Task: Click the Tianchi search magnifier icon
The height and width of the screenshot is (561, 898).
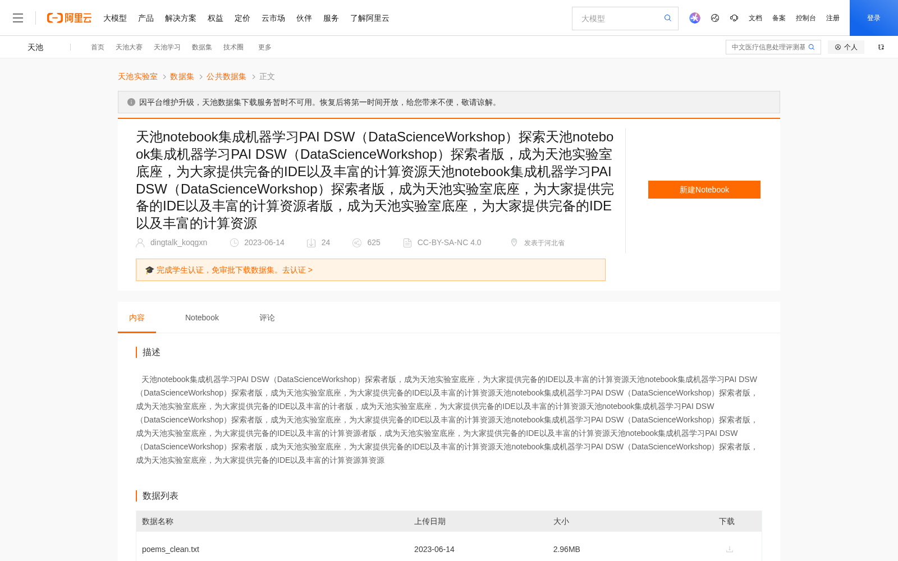Action: (x=812, y=47)
